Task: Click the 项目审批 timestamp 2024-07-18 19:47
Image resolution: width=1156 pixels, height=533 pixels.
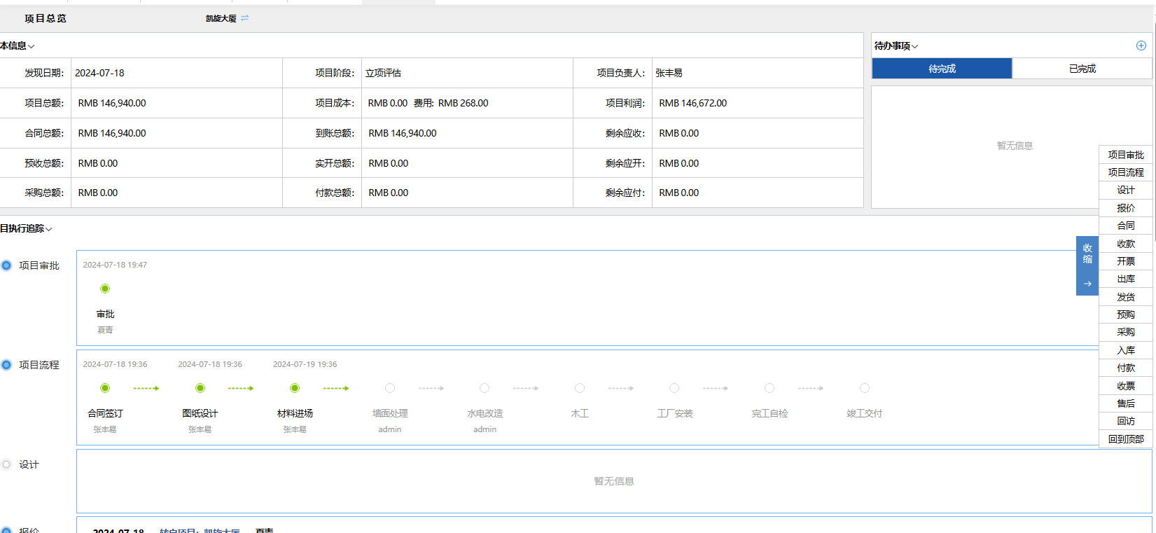Action: [x=115, y=265]
